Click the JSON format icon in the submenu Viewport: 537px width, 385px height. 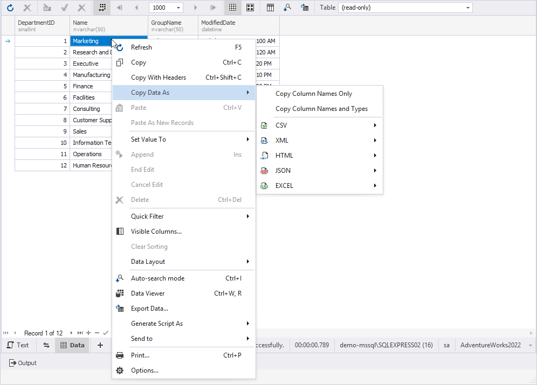[x=264, y=171]
